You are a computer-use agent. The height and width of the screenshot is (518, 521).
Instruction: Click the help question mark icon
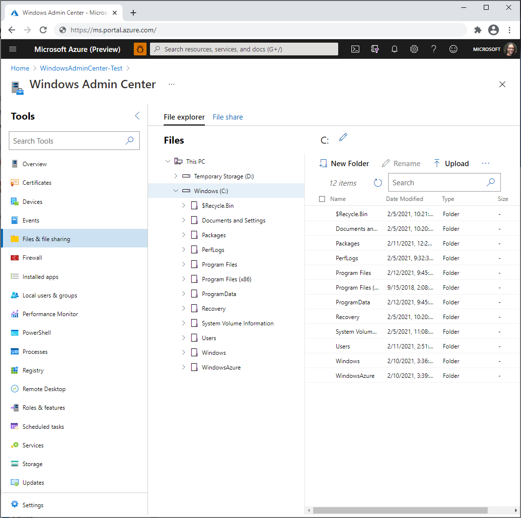[x=433, y=49]
